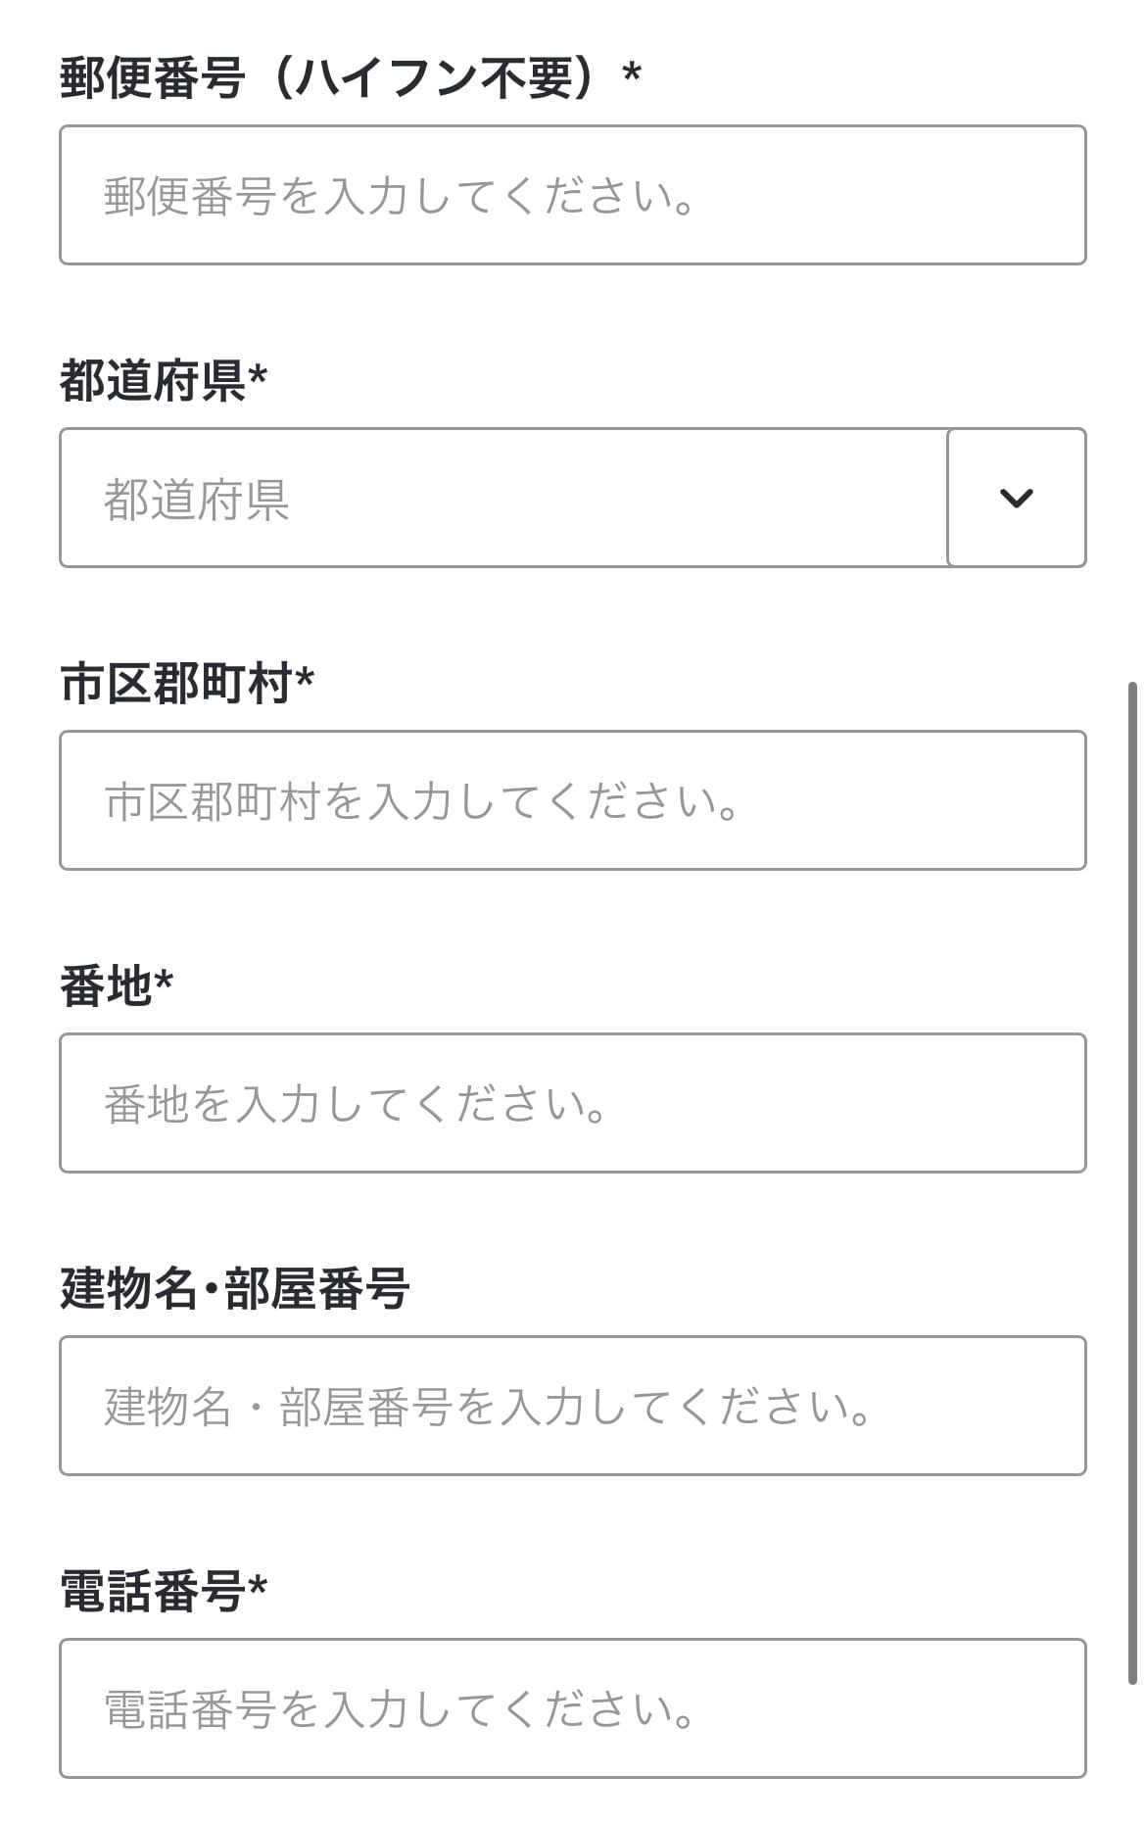This screenshot has height=1822, width=1146.
Task: Click the 建物名・部屋番号 field label
Action: (x=234, y=1289)
